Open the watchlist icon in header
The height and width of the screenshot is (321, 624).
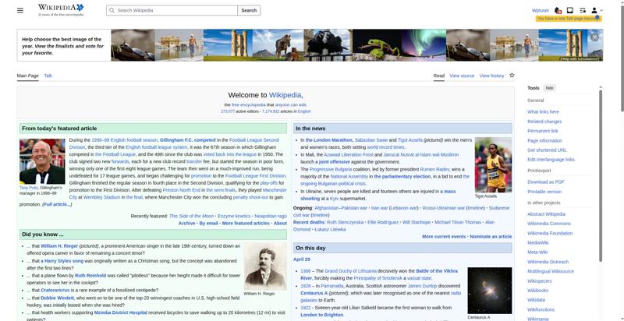[x=582, y=10]
